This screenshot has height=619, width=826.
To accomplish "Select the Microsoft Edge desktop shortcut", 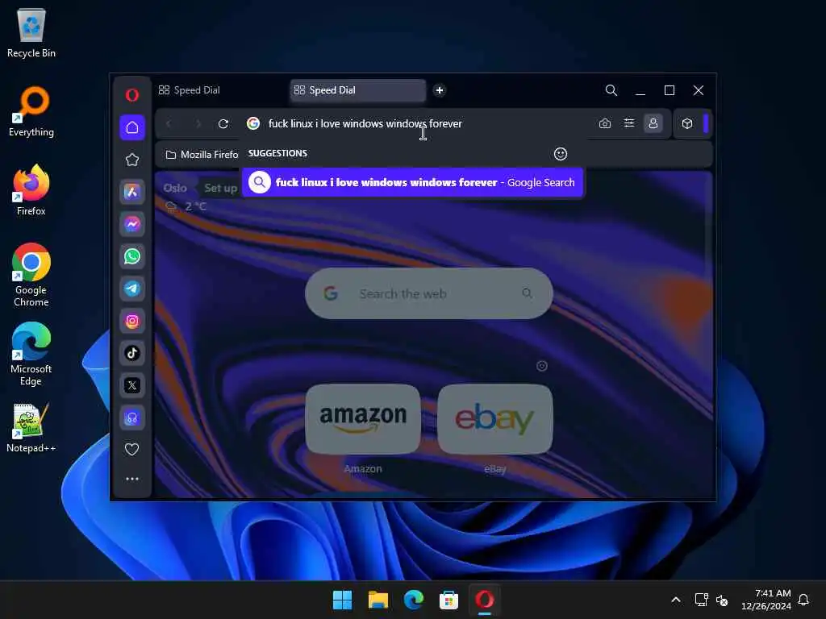I will pyautogui.click(x=31, y=355).
